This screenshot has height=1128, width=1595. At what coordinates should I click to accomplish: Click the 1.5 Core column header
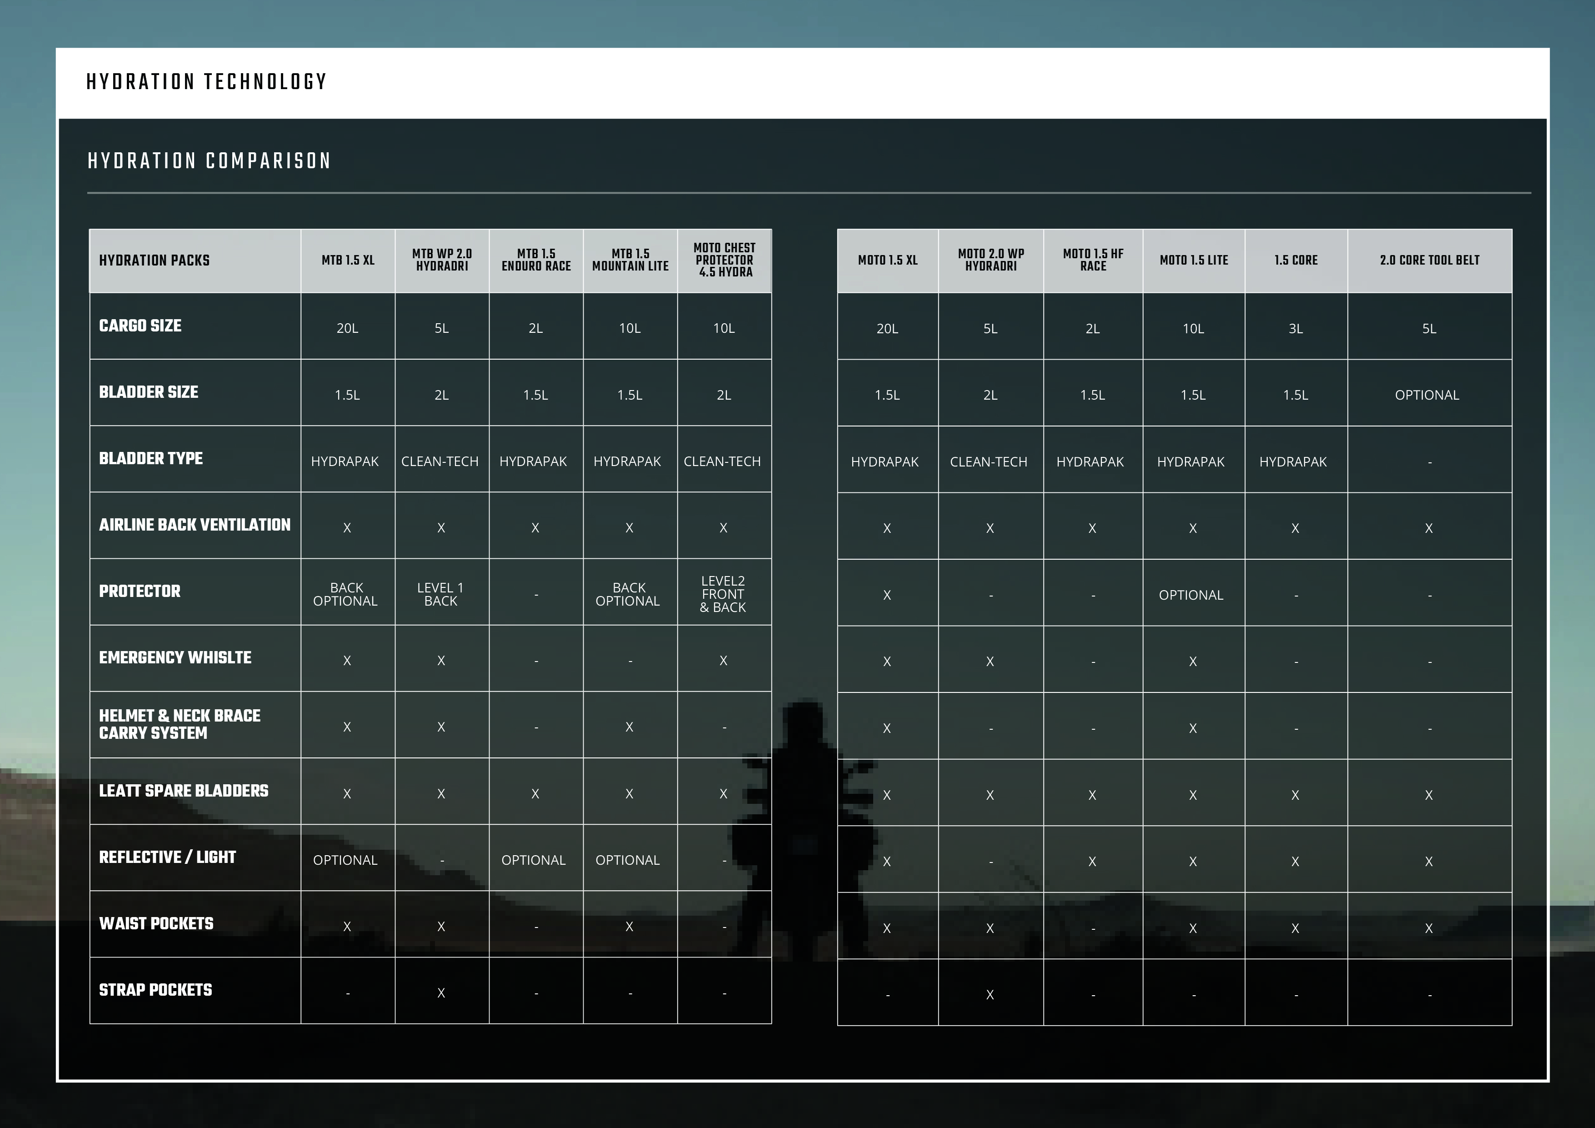point(1295,261)
